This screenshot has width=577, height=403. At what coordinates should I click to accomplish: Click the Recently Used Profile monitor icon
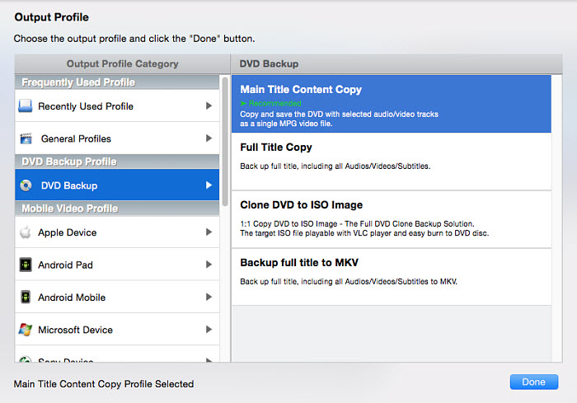click(x=26, y=106)
